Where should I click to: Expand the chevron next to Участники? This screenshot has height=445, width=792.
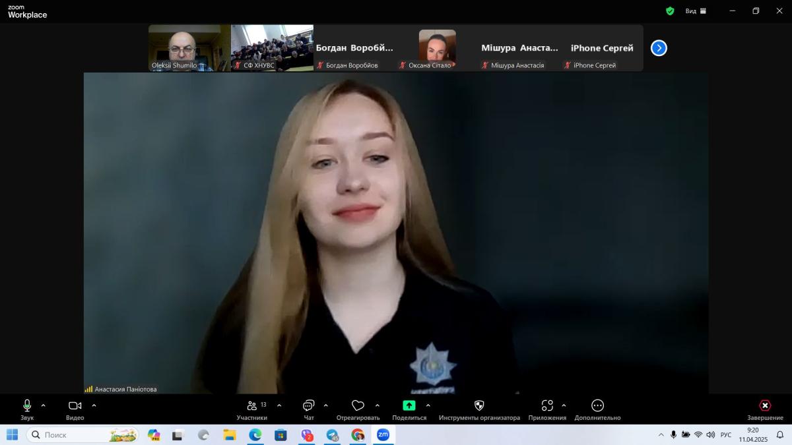(279, 405)
